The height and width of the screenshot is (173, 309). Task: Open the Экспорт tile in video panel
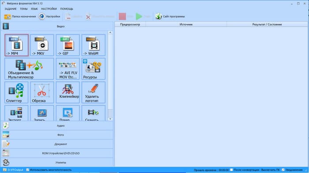17,113
